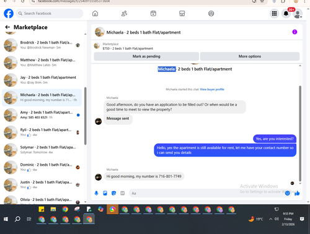Click the conversation info purple icon
The width and height of the screenshot is (310, 234).
click(294, 32)
